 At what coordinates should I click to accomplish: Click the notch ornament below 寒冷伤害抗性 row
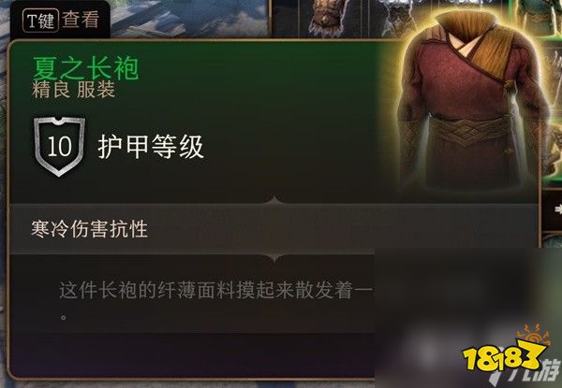274,258
